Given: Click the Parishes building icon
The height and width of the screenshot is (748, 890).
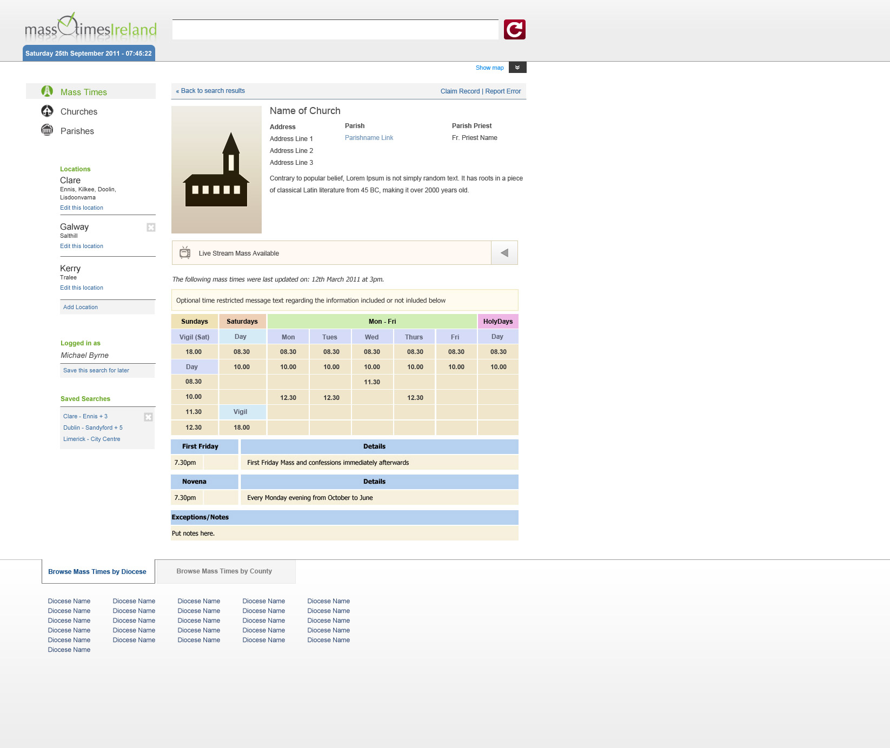Looking at the screenshot, I should [x=48, y=130].
